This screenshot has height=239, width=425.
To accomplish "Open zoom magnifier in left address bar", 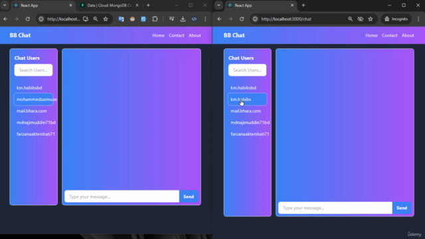I will (96, 19).
